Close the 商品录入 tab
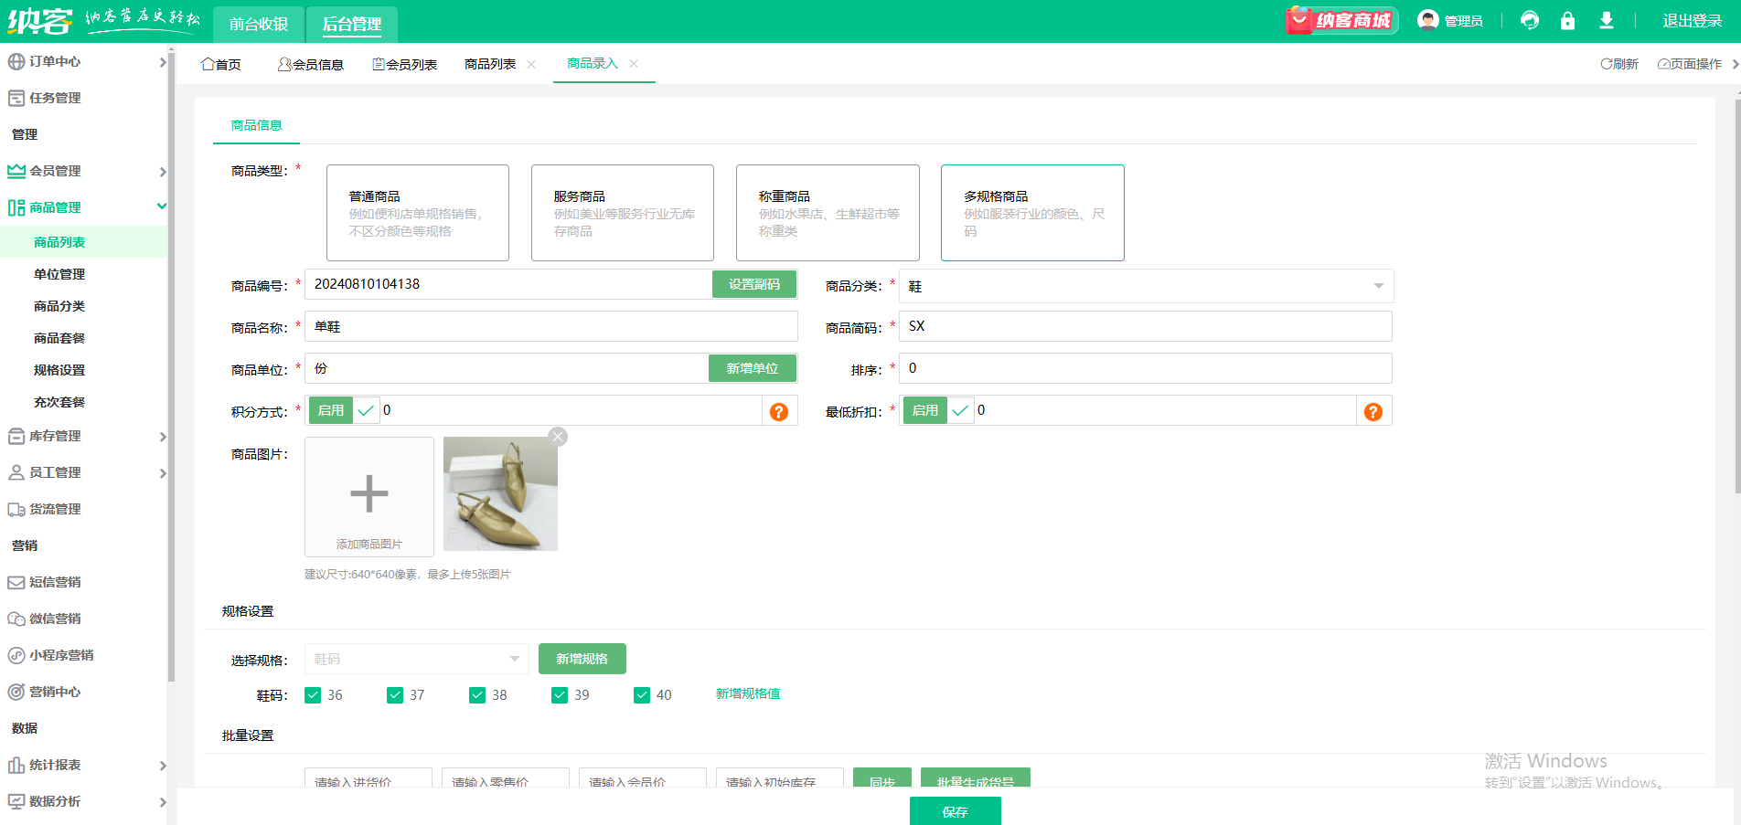The height and width of the screenshot is (825, 1741). pyautogui.click(x=634, y=64)
